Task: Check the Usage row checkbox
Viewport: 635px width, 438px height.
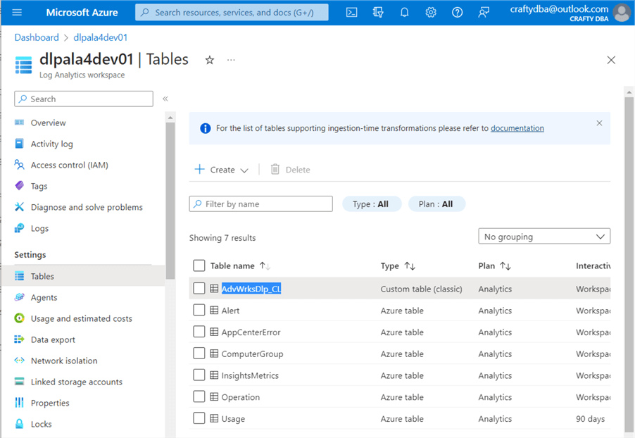Action: click(x=199, y=418)
